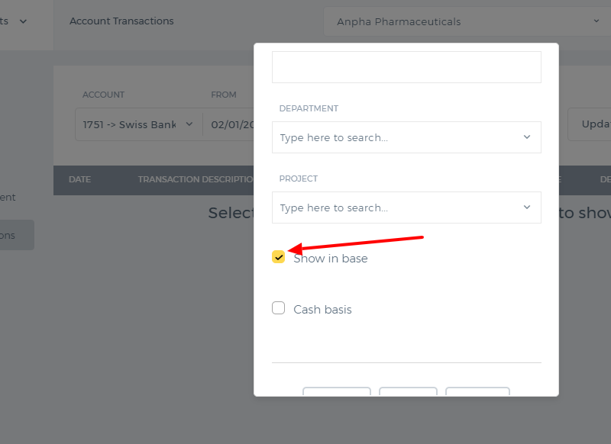Select the Account Transactions page title
Screen dimensions: 611x444
pos(121,21)
